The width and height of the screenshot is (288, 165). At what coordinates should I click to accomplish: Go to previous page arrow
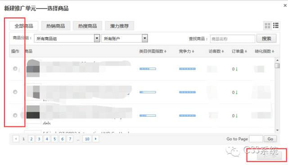tap(16, 139)
